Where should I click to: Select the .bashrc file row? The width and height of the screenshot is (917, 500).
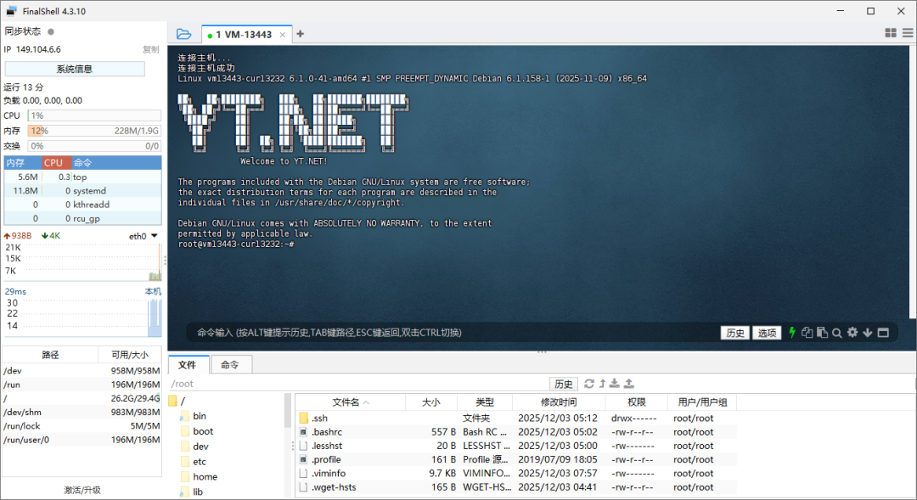coord(516,432)
